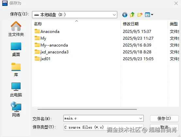This screenshot has height=137, width=181.
Task: Open the view menu icon
Action: pos(149,15)
